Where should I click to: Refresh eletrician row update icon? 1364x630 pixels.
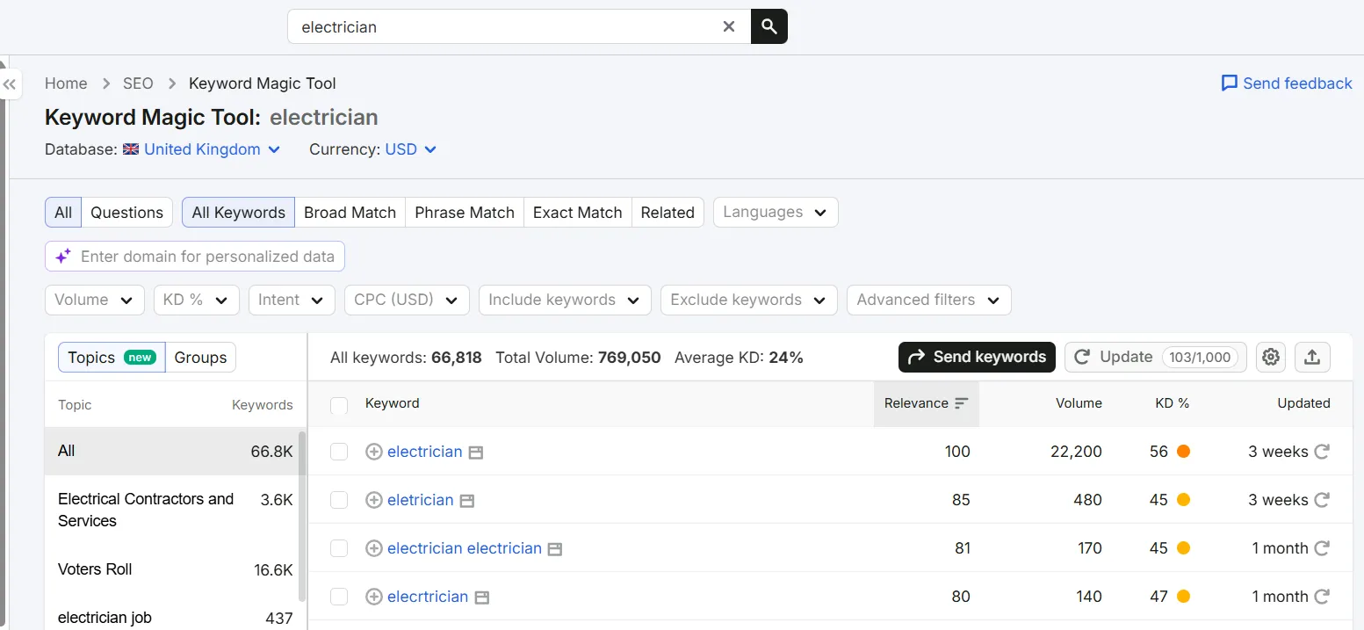1322,500
